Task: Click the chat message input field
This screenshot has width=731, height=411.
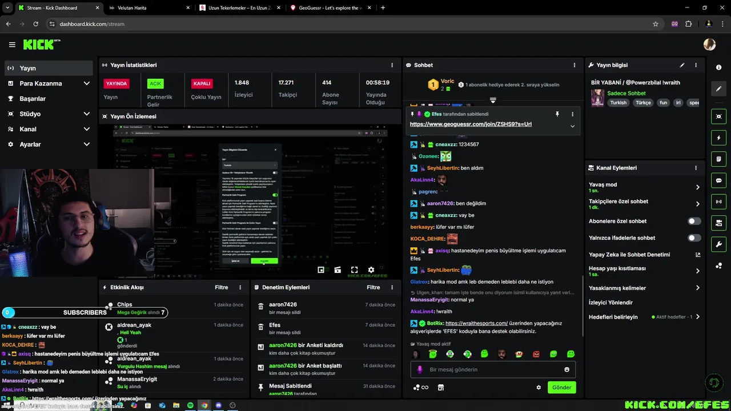Action: pos(493,369)
